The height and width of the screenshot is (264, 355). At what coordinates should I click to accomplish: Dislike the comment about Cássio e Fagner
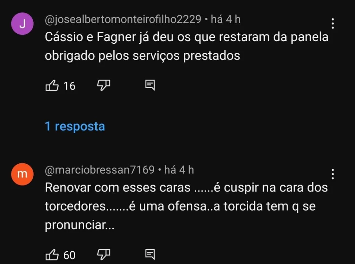click(x=104, y=85)
